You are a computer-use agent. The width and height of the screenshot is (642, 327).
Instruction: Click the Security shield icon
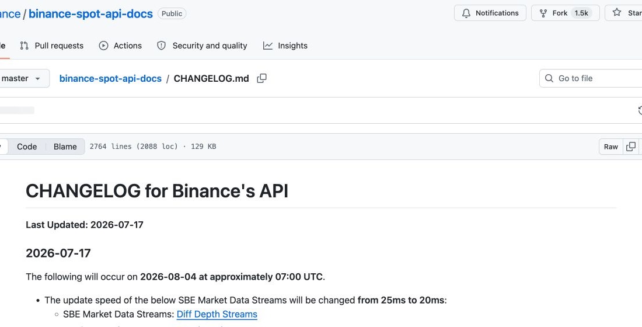(161, 46)
